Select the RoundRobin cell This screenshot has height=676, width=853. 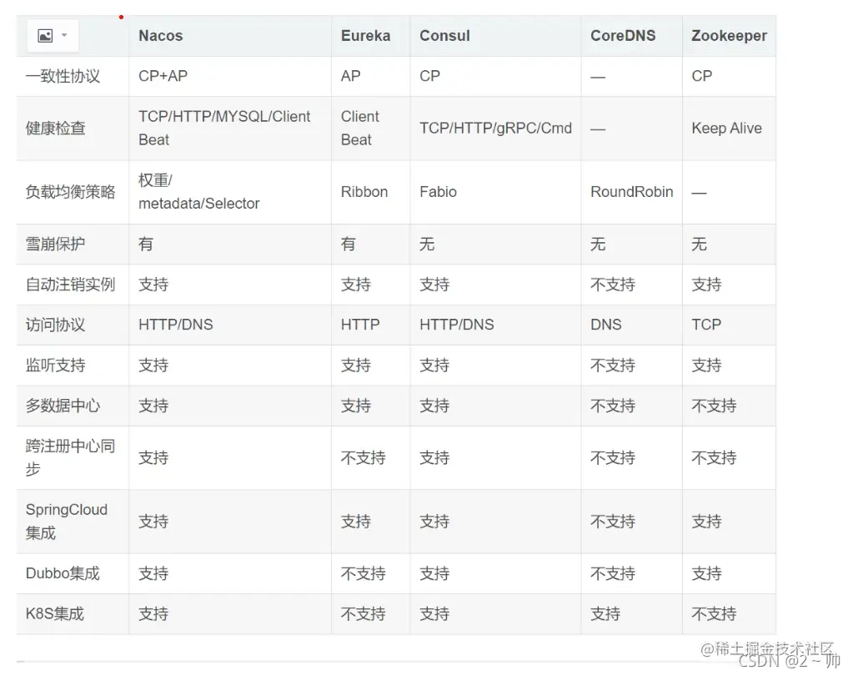[x=631, y=192]
